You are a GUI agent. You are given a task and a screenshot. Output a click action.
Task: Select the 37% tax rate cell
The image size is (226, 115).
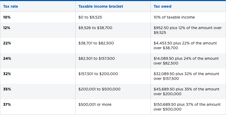pos(7,104)
